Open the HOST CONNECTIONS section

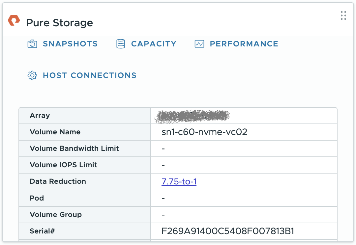pos(89,75)
